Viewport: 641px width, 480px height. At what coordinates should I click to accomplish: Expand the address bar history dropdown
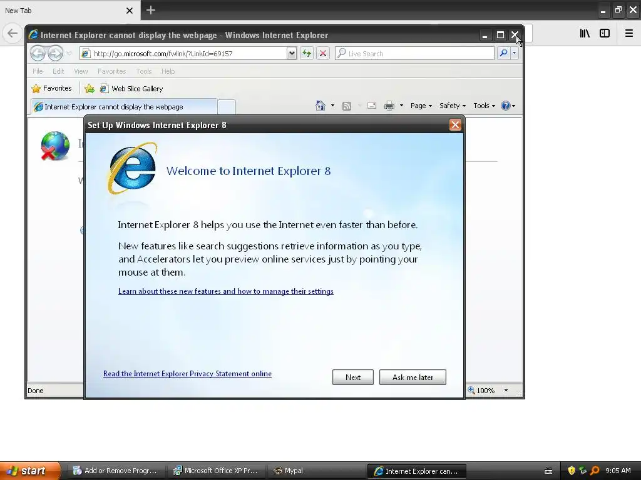pyautogui.click(x=292, y=54)
